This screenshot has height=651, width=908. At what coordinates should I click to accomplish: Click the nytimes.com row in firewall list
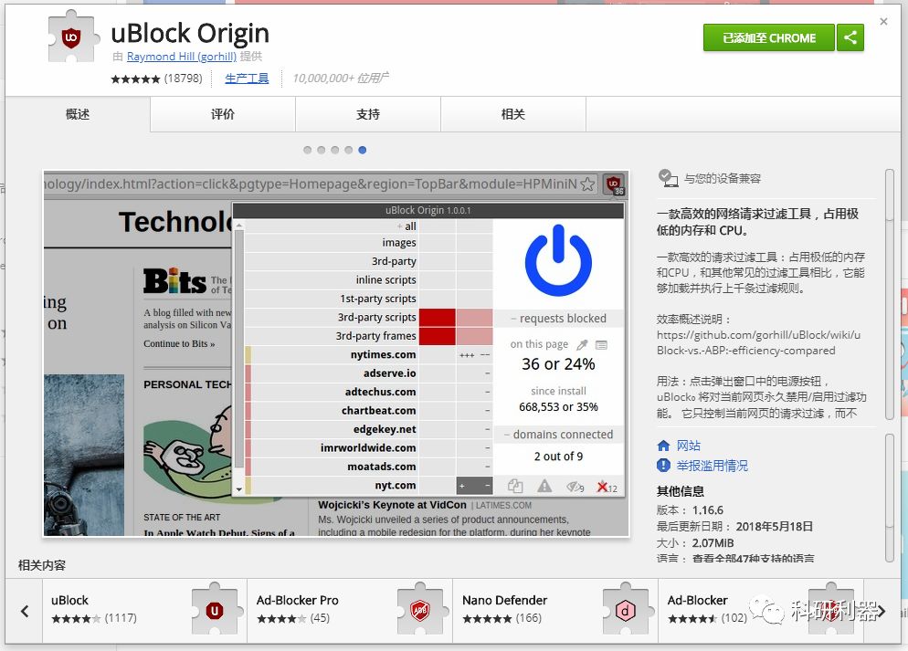(x=369, y=354)
